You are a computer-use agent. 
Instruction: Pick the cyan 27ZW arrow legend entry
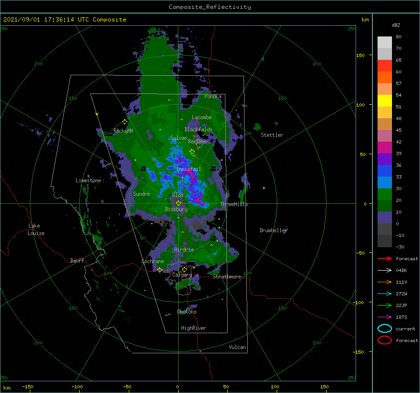385,294
